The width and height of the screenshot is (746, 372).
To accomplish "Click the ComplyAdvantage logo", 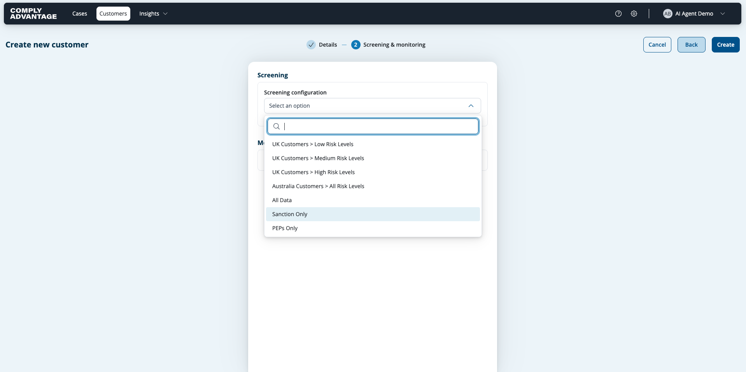I will point(33,14).
